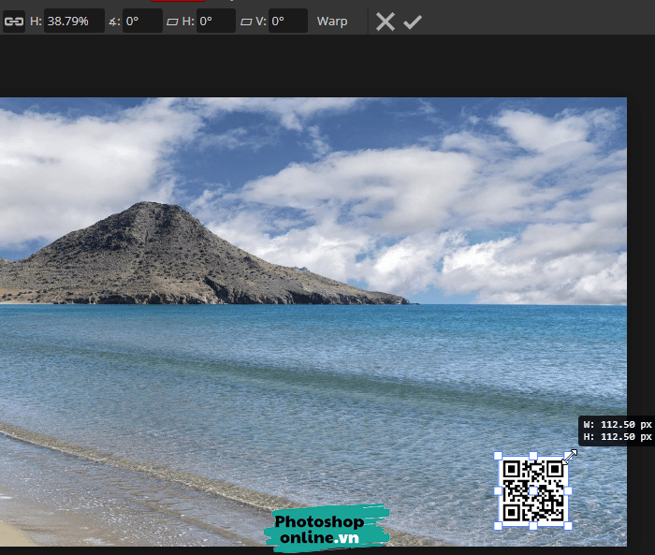
Task: Click the vertical skew input field
Action: 288,21
